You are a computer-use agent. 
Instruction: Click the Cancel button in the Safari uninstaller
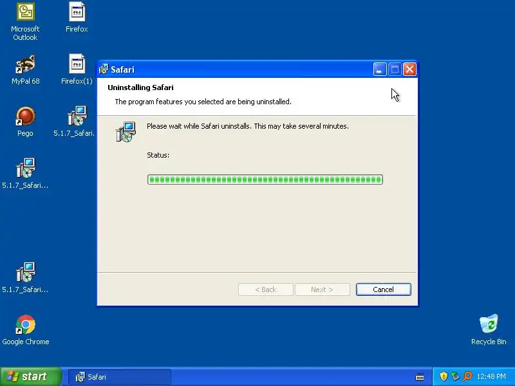pyautogui.click(x=383, y=289)
